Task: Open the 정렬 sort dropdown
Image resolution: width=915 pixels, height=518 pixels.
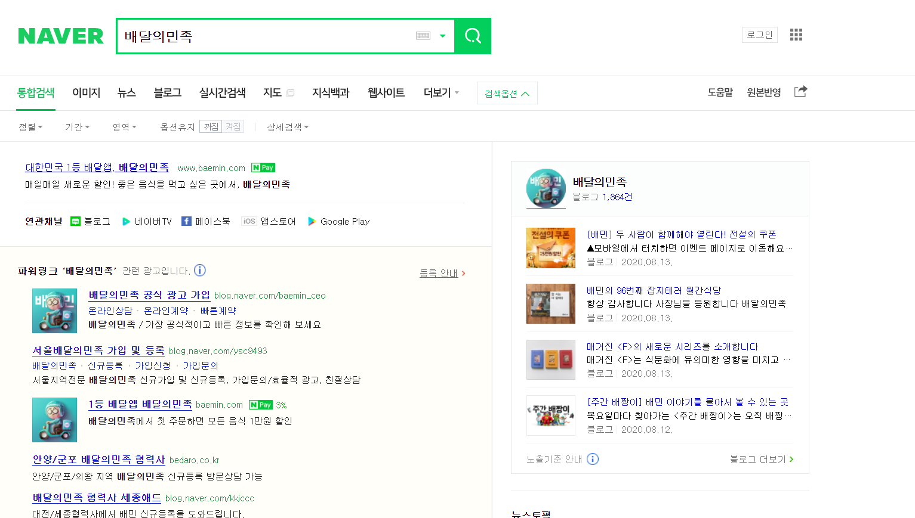Action: tap(30, 127)
